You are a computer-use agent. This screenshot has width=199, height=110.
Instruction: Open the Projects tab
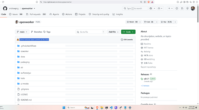pos(80,14)
